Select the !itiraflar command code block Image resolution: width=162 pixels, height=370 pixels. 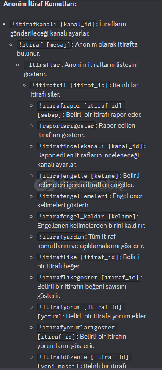coord(43,65)
